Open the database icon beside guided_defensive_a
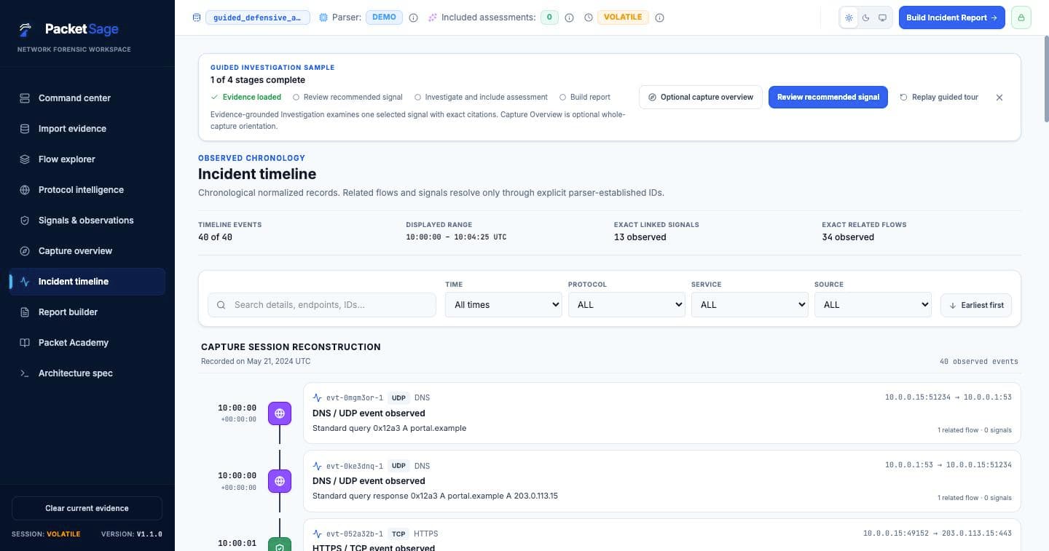The width and height of the screenshot is (1049, 551). [x=197, y=17]
